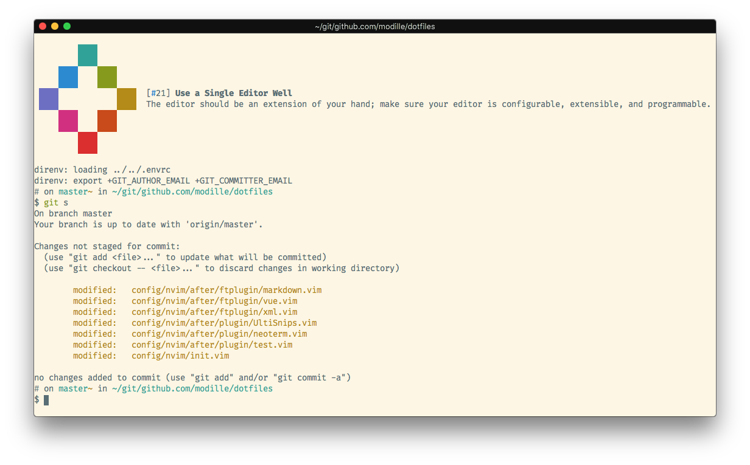Click the path config/nvim/after/plugin/neoterm.vim
This screenshot has height=465, width=750.
[x=219, y=334]
